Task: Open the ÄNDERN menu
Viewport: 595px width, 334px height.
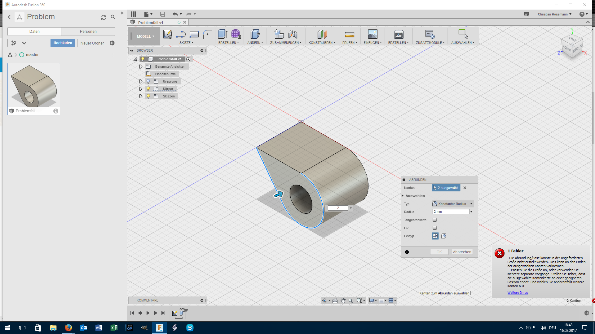Action: (x=255, y=43)
